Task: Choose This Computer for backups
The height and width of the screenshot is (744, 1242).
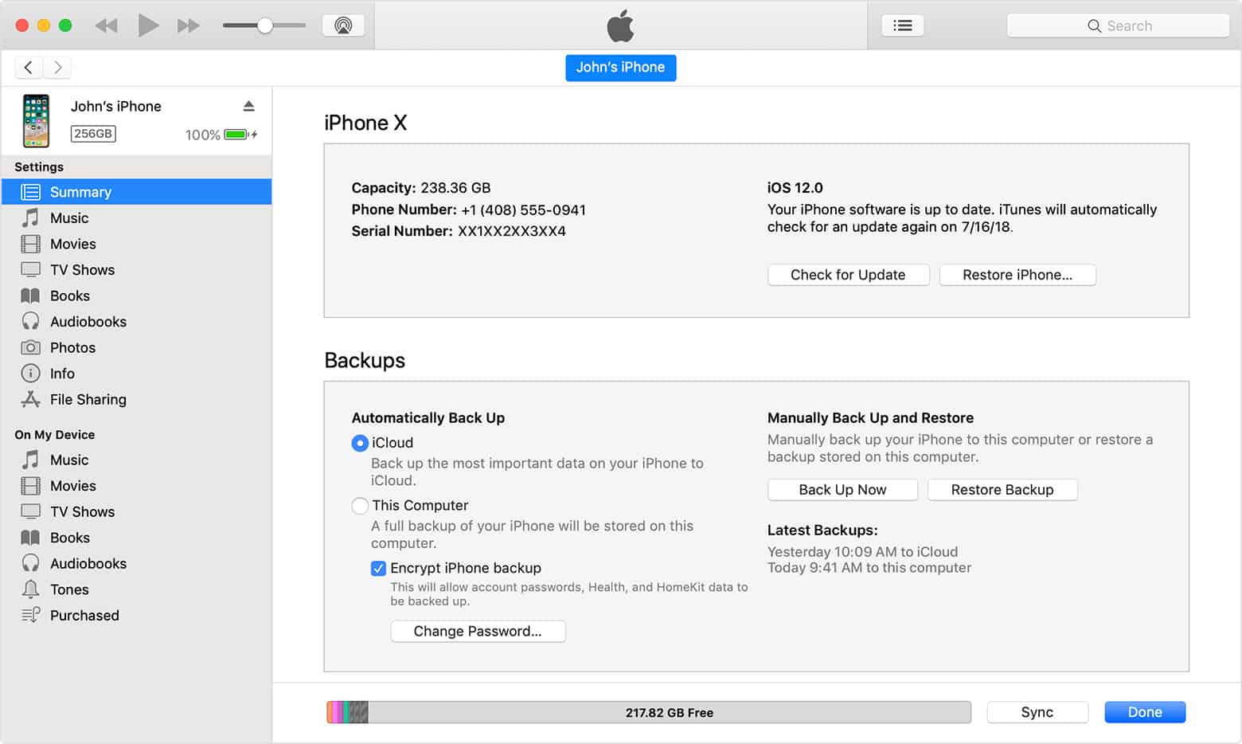Action: click(360, 506)
